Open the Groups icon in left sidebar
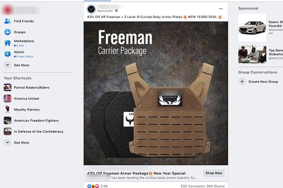The width and height of the screenshot is (283, 188). (8, 32)
